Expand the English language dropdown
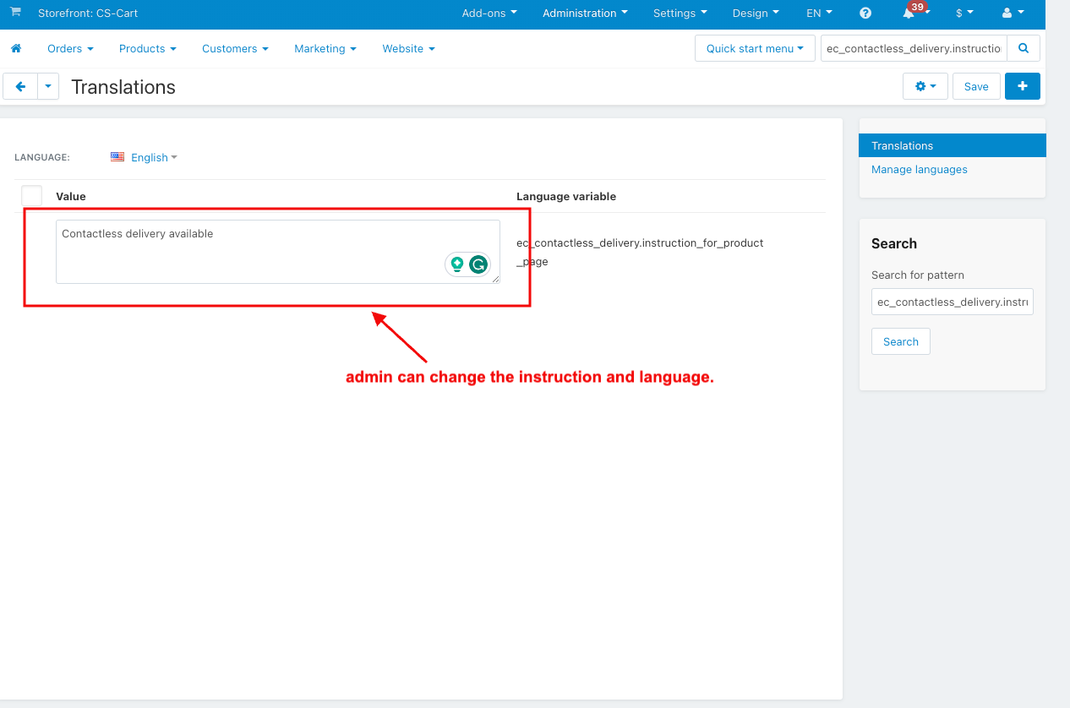 145,157
